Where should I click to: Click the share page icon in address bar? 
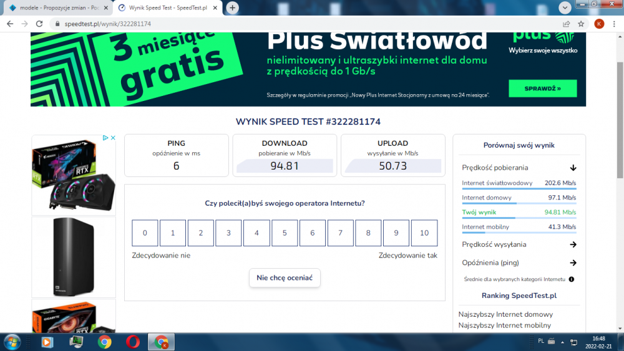tap(566, 24)
